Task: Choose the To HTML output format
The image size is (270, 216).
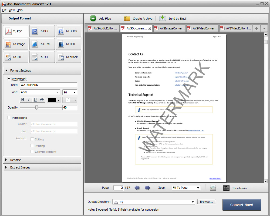Action: (42, 44)
